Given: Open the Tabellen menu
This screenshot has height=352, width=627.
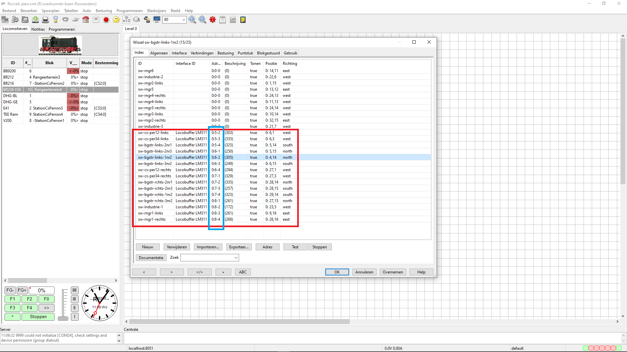Looking at the screenshot, I should pos(71,11).
